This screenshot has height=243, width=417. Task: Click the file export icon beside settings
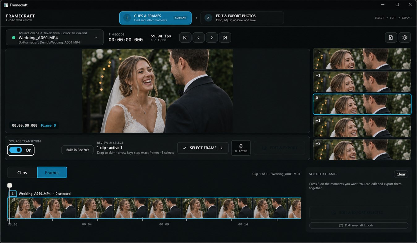[x=391, y=37]
